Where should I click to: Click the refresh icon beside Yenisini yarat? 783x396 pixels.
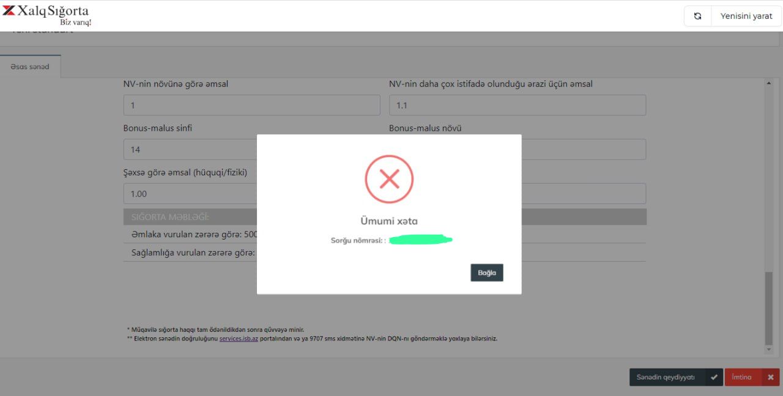[x=697, y=16]
